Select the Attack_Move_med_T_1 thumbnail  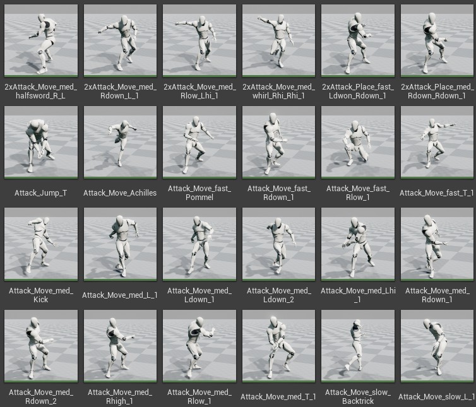[278, 346]
